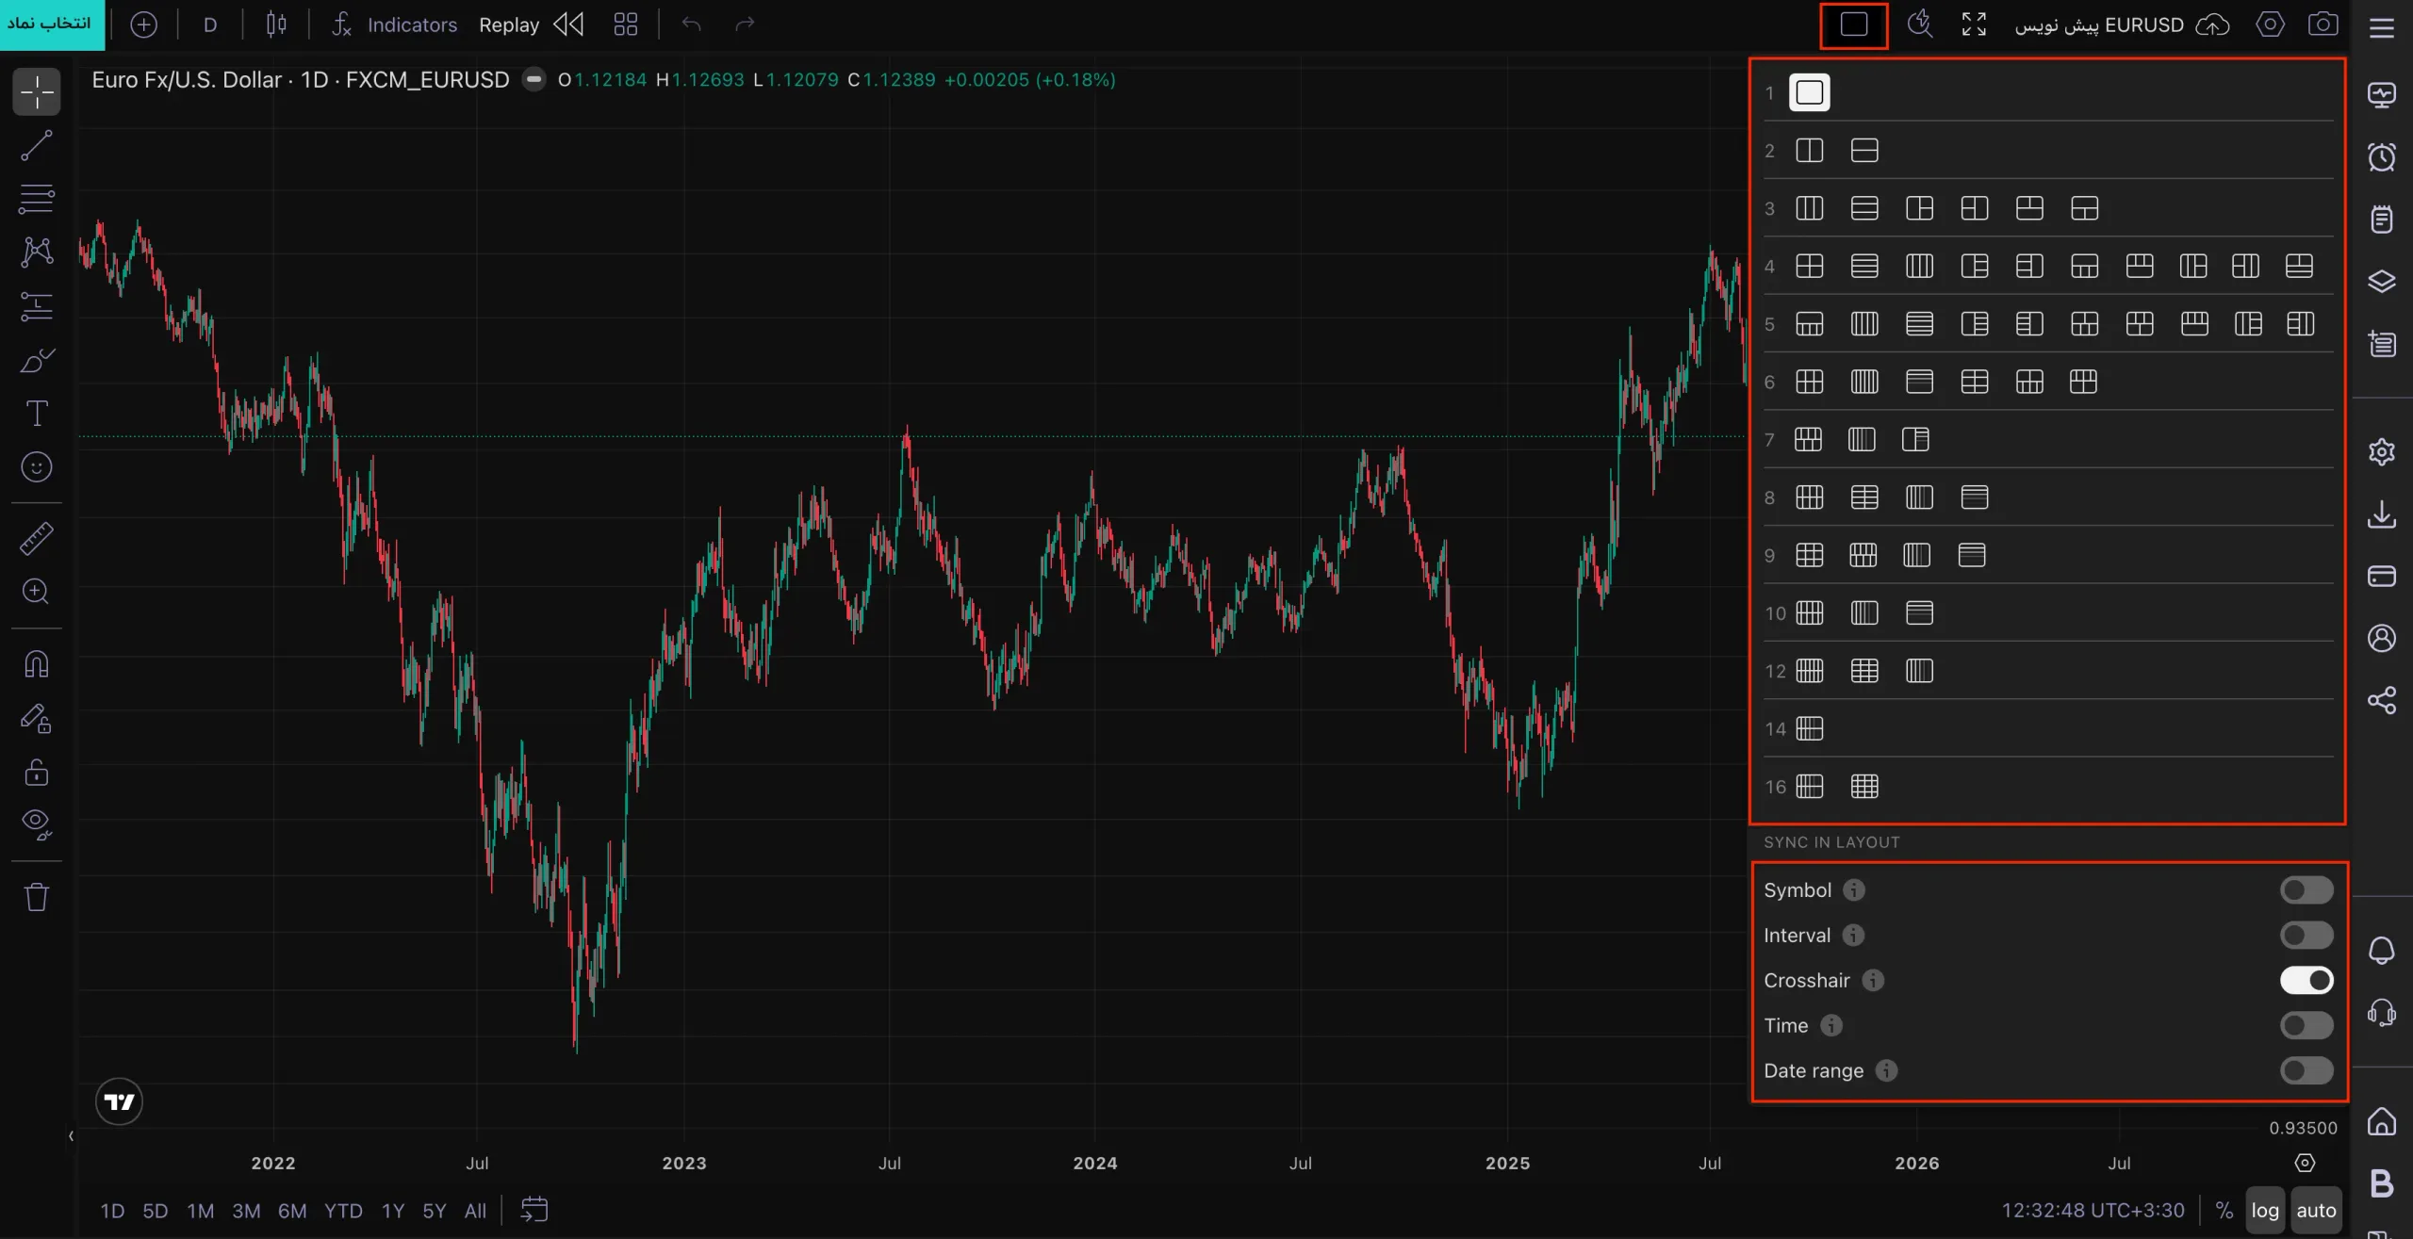Click the share icon in right sidebar
The height and width of the screenshot is (1239, 2413).
pos(2382,701)
